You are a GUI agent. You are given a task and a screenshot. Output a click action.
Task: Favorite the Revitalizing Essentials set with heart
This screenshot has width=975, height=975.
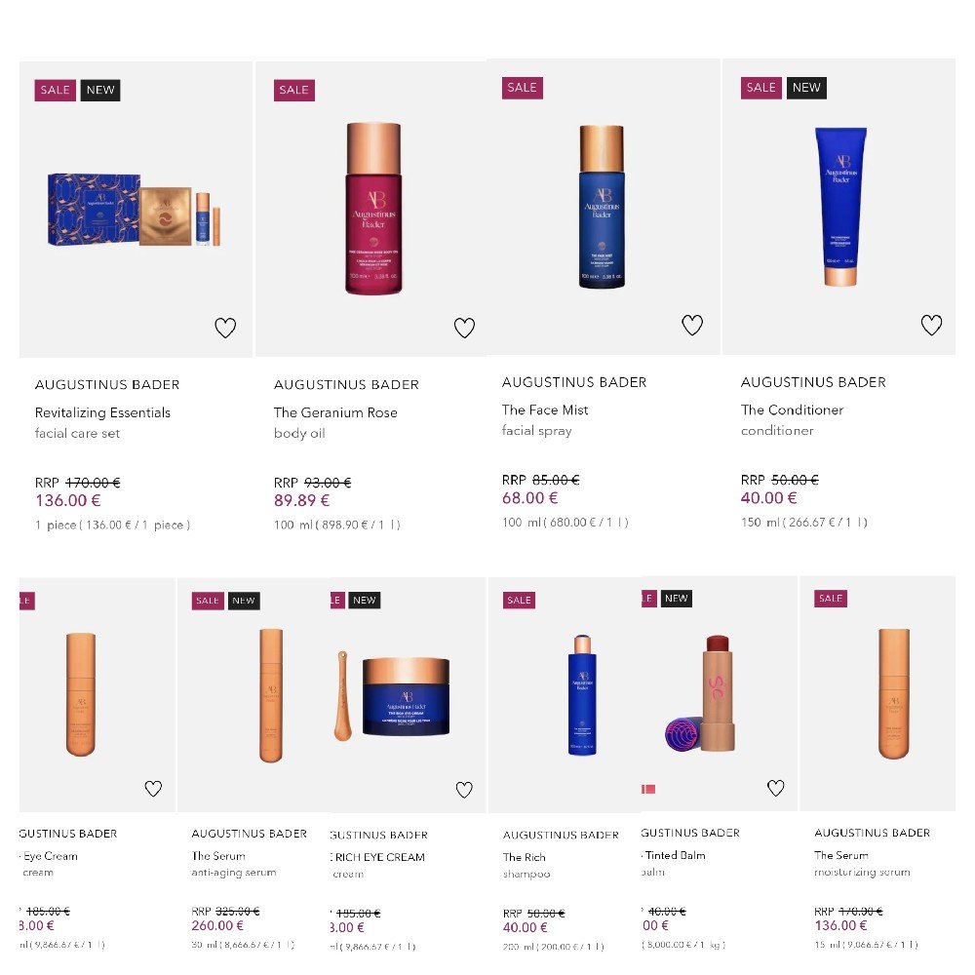tap(225, 328)
